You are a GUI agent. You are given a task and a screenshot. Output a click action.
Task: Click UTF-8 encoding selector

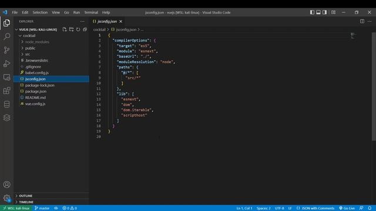tap(280, 208)
